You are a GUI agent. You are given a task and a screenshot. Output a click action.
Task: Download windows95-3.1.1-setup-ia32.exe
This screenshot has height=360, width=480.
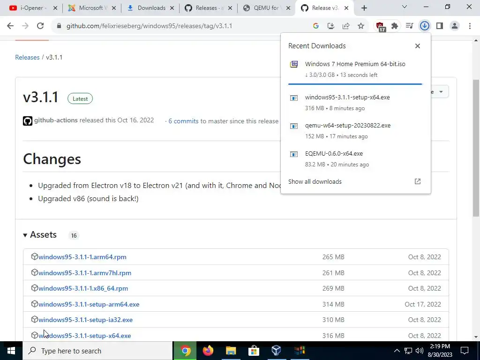coord(85,320)
